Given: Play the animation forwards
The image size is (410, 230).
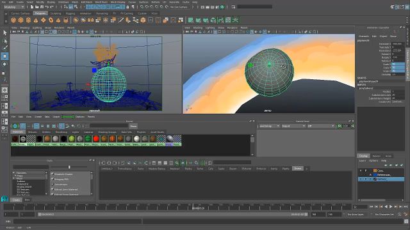Looking at the screenshot, I should point(391,206).
